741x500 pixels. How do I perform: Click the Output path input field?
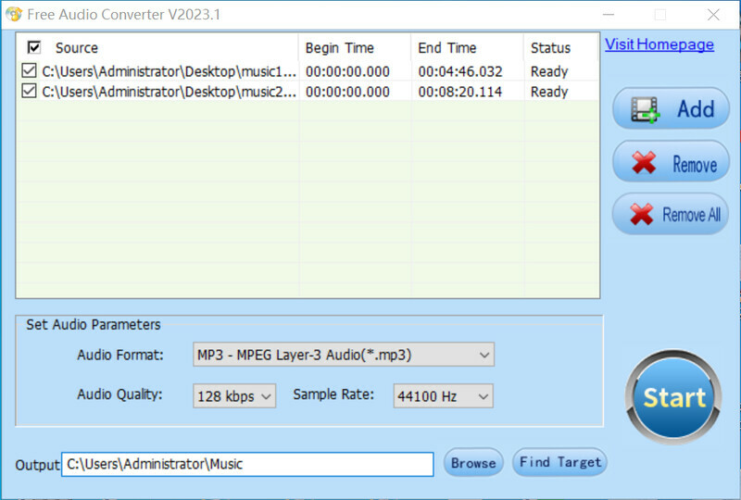(247, 464)
